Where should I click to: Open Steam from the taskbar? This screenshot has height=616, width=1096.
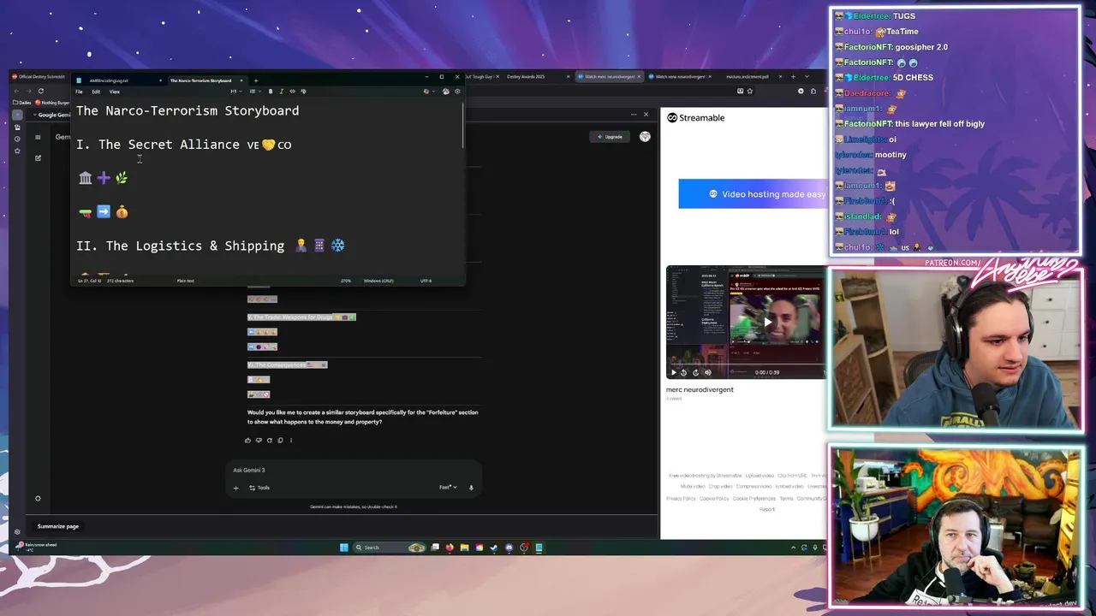[494, 548]
